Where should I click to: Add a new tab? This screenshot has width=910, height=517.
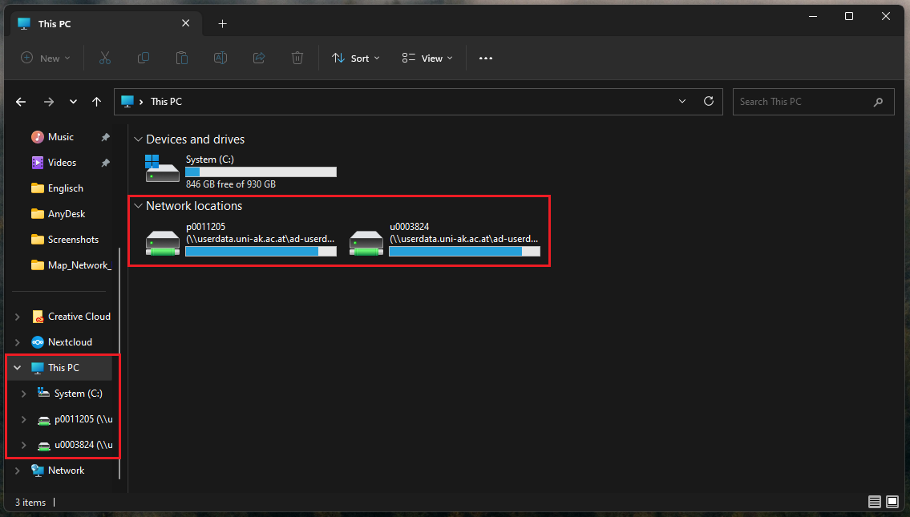222,24
